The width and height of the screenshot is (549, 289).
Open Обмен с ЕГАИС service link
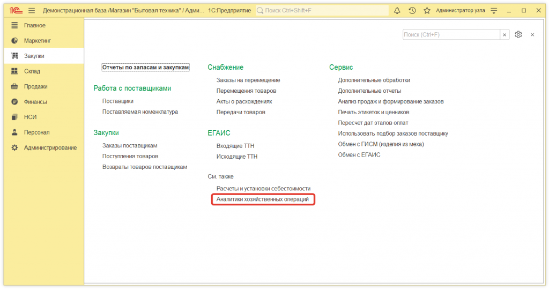(359, 154)
